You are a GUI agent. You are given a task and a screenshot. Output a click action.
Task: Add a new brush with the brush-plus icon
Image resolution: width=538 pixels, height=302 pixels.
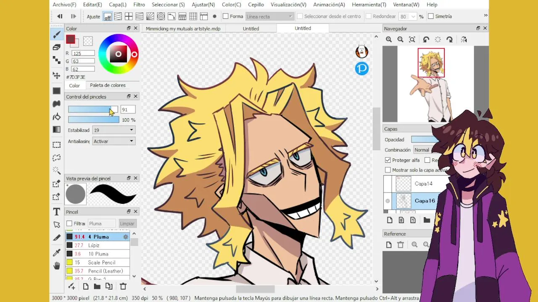(x=71, y=286)
